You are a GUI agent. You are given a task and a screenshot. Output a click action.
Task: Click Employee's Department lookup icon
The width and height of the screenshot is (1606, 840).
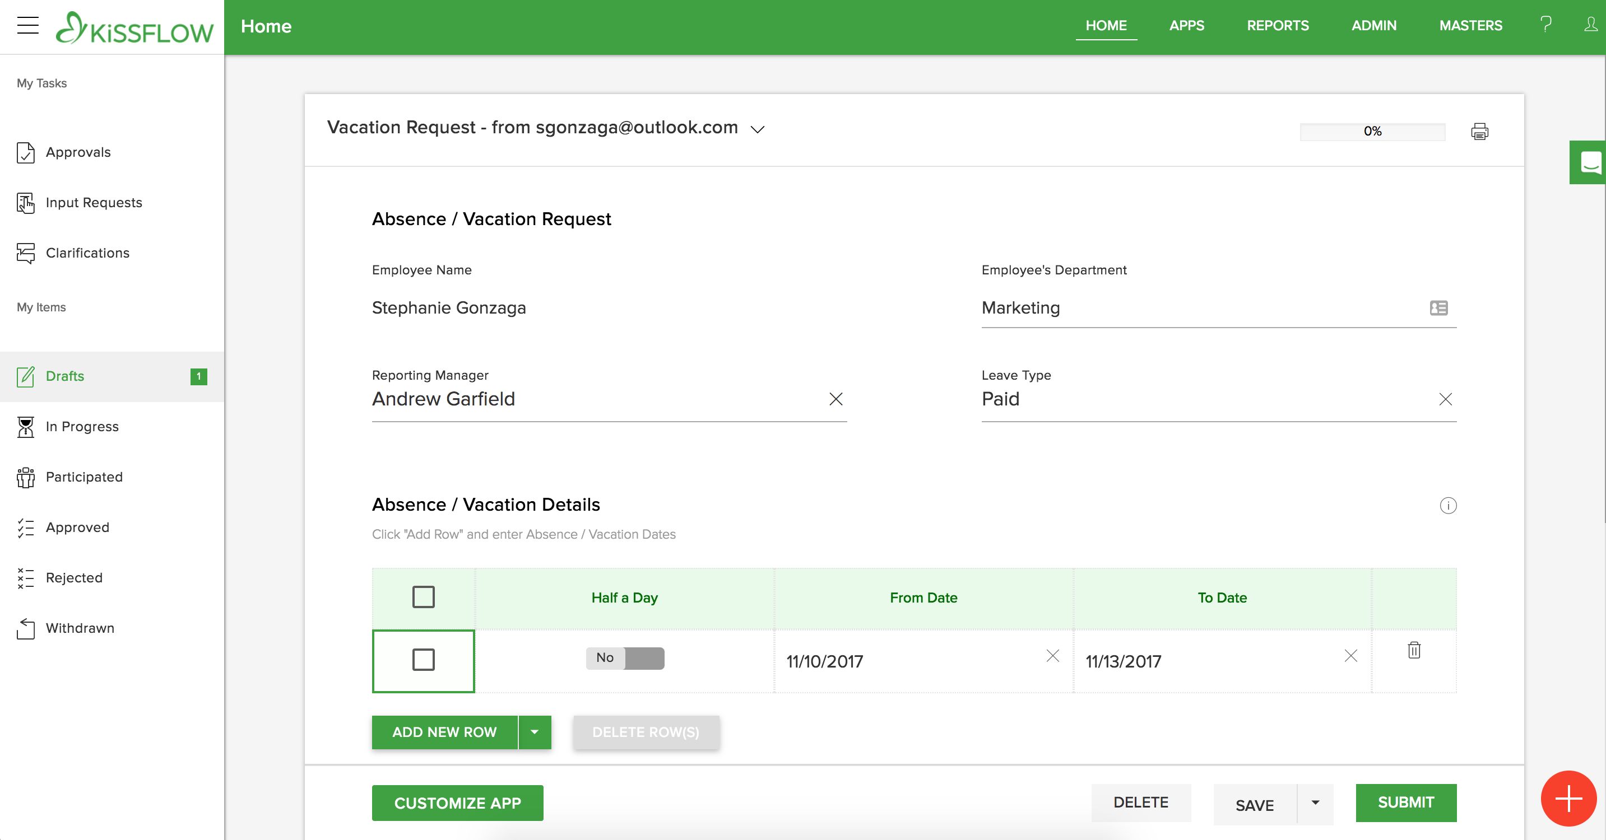coord(1438,308)
